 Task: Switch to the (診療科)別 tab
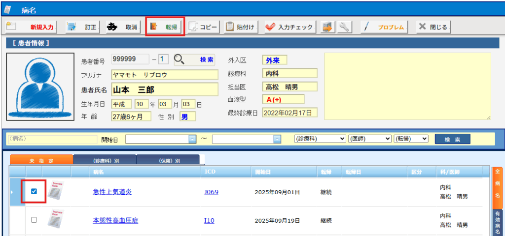105,160
